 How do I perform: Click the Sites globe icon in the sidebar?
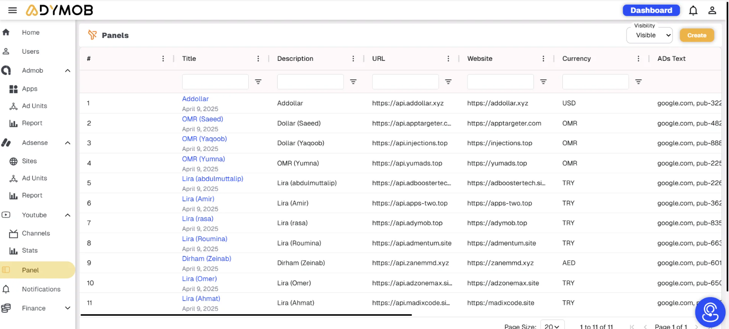13,161
